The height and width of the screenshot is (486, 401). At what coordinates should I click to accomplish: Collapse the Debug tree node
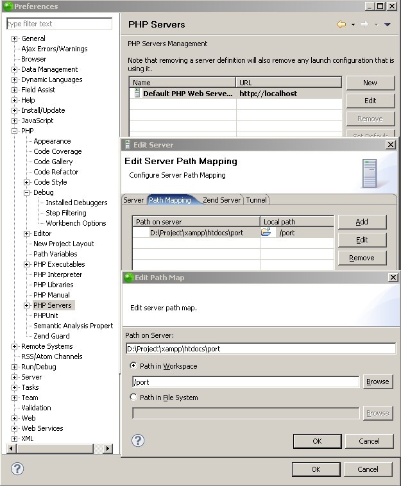pyautogui.click(x=27, y=192)
